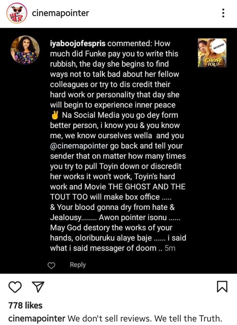Screen dimensions: 237x325
Task: Share the post via paper plane icon
Action: coord(38,287)
